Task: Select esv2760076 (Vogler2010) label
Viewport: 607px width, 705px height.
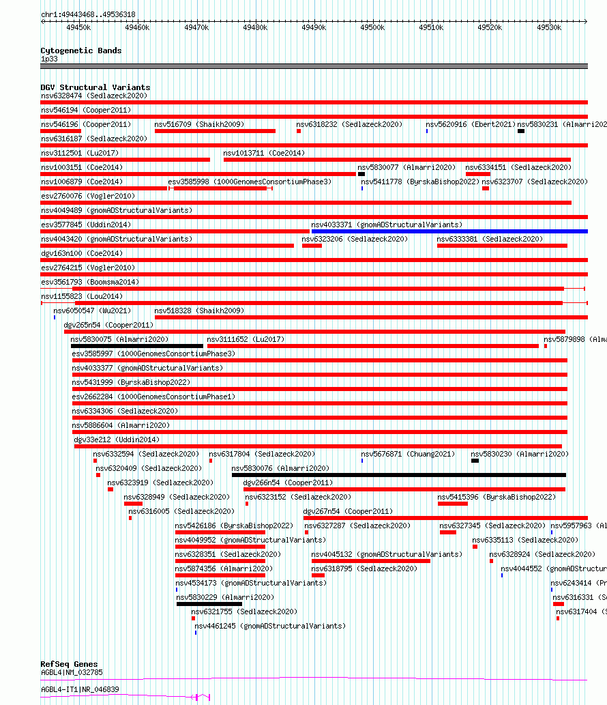Action: (87, 197)
